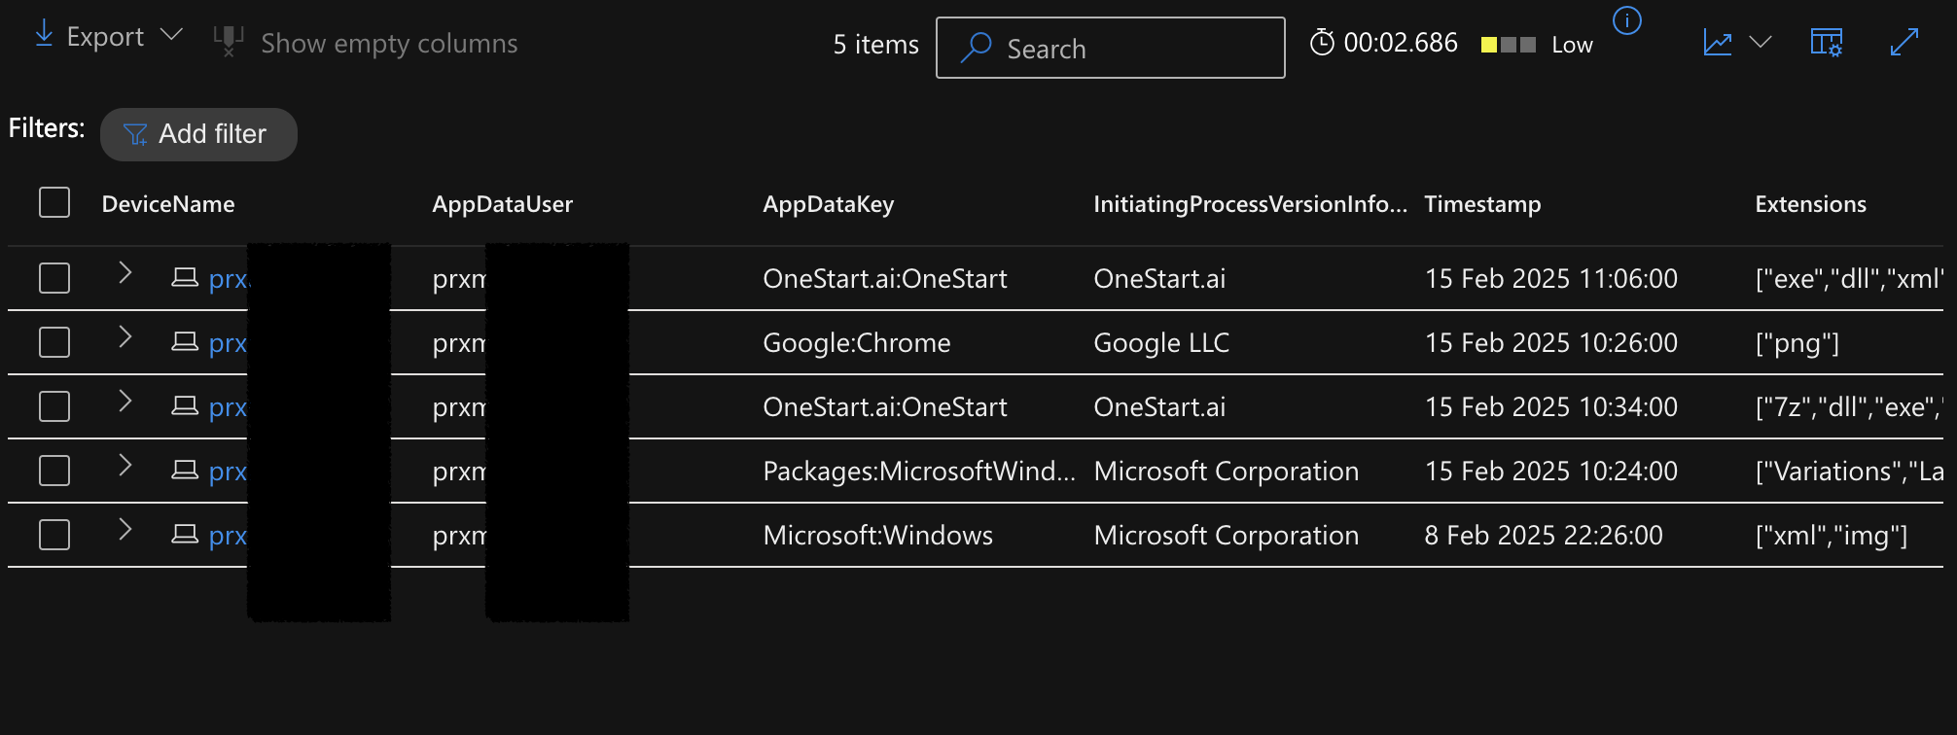Click the Show empty columns icon
Viewport: 1957px width, 735px height.
coord(229,42)
